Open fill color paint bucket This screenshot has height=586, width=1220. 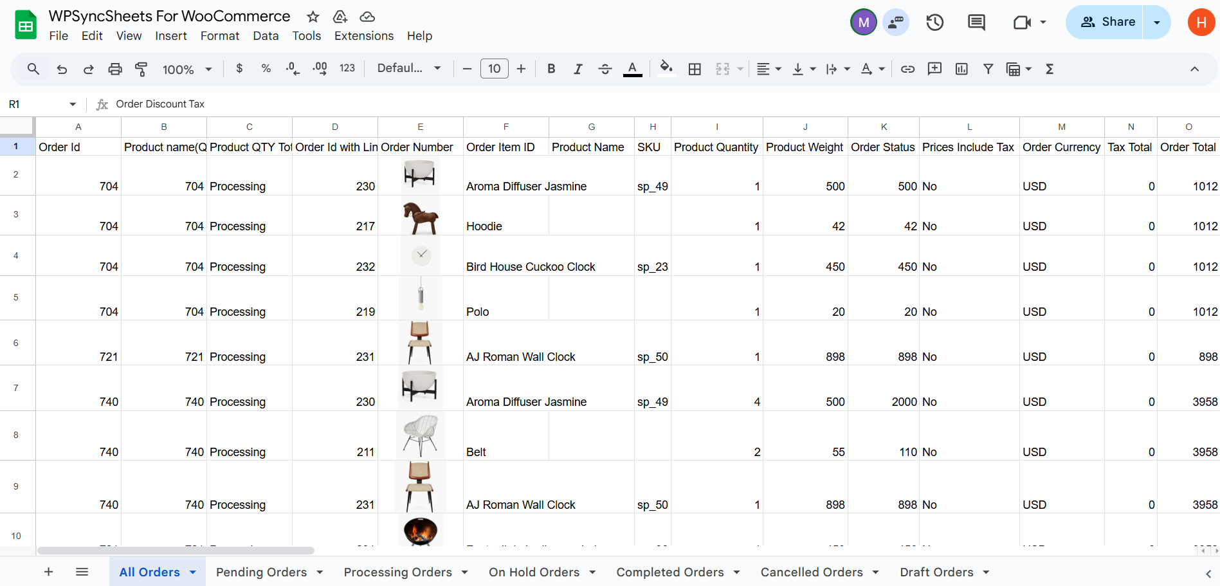[x=666, y=68]
